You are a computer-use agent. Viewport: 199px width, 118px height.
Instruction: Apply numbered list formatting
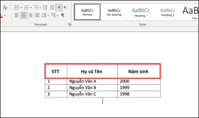(x=26, y=7)
